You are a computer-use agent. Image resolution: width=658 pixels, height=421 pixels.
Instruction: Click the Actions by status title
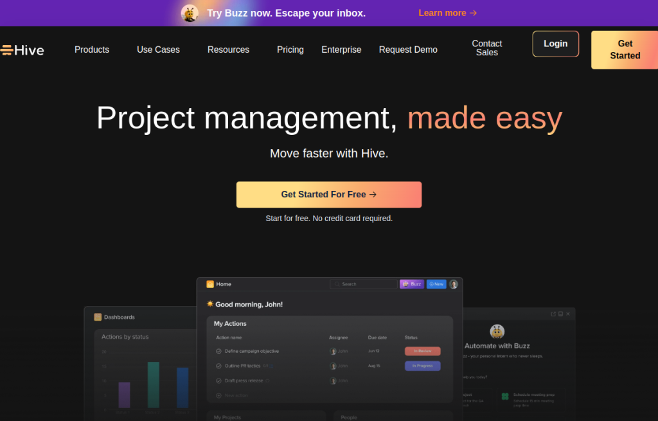point(125,337)
